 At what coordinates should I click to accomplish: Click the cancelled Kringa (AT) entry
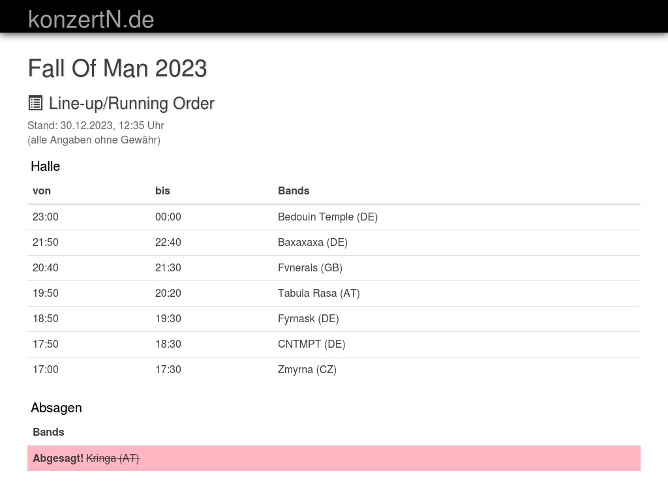point(112,458)
